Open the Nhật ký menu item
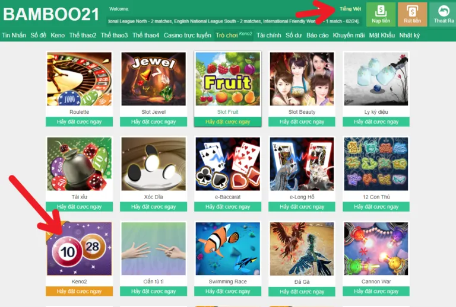This screenshot has height=307, width=456. [410, 36]
